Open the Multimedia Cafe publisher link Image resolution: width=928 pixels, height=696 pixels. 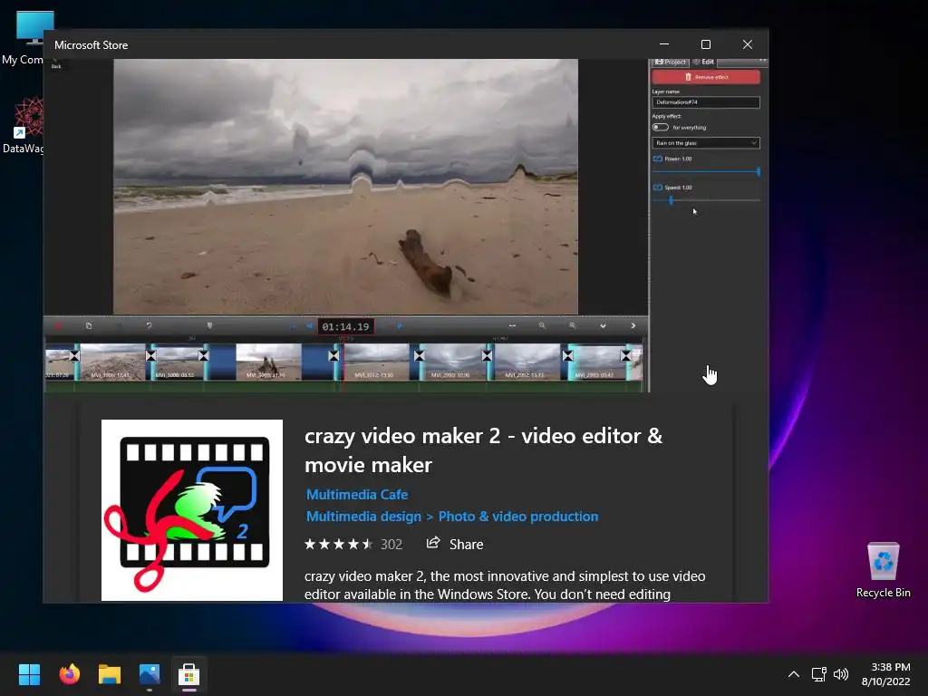click(x=357, y=494)
